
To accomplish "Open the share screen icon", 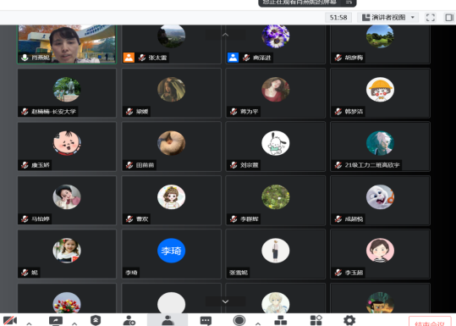I will coord(56,320).
